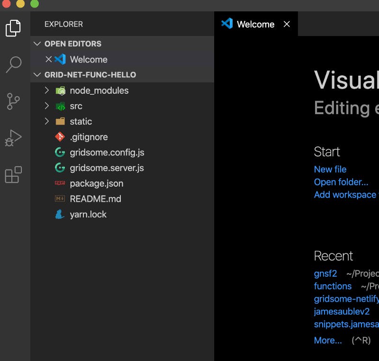Image resolution: width=379 pixels, height=361 pixels.
Task: Click the Gridsome icon beside gridsome.server.js
Action: pos(60,168)
